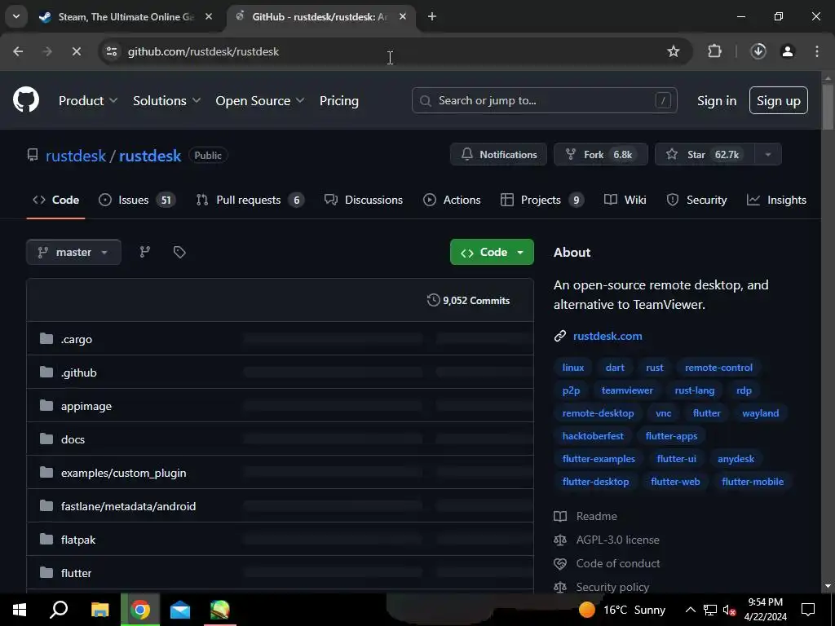This screenshot has width=835, height=626.
Task: Open the green Code dropdown button
Action: point(492,253)
